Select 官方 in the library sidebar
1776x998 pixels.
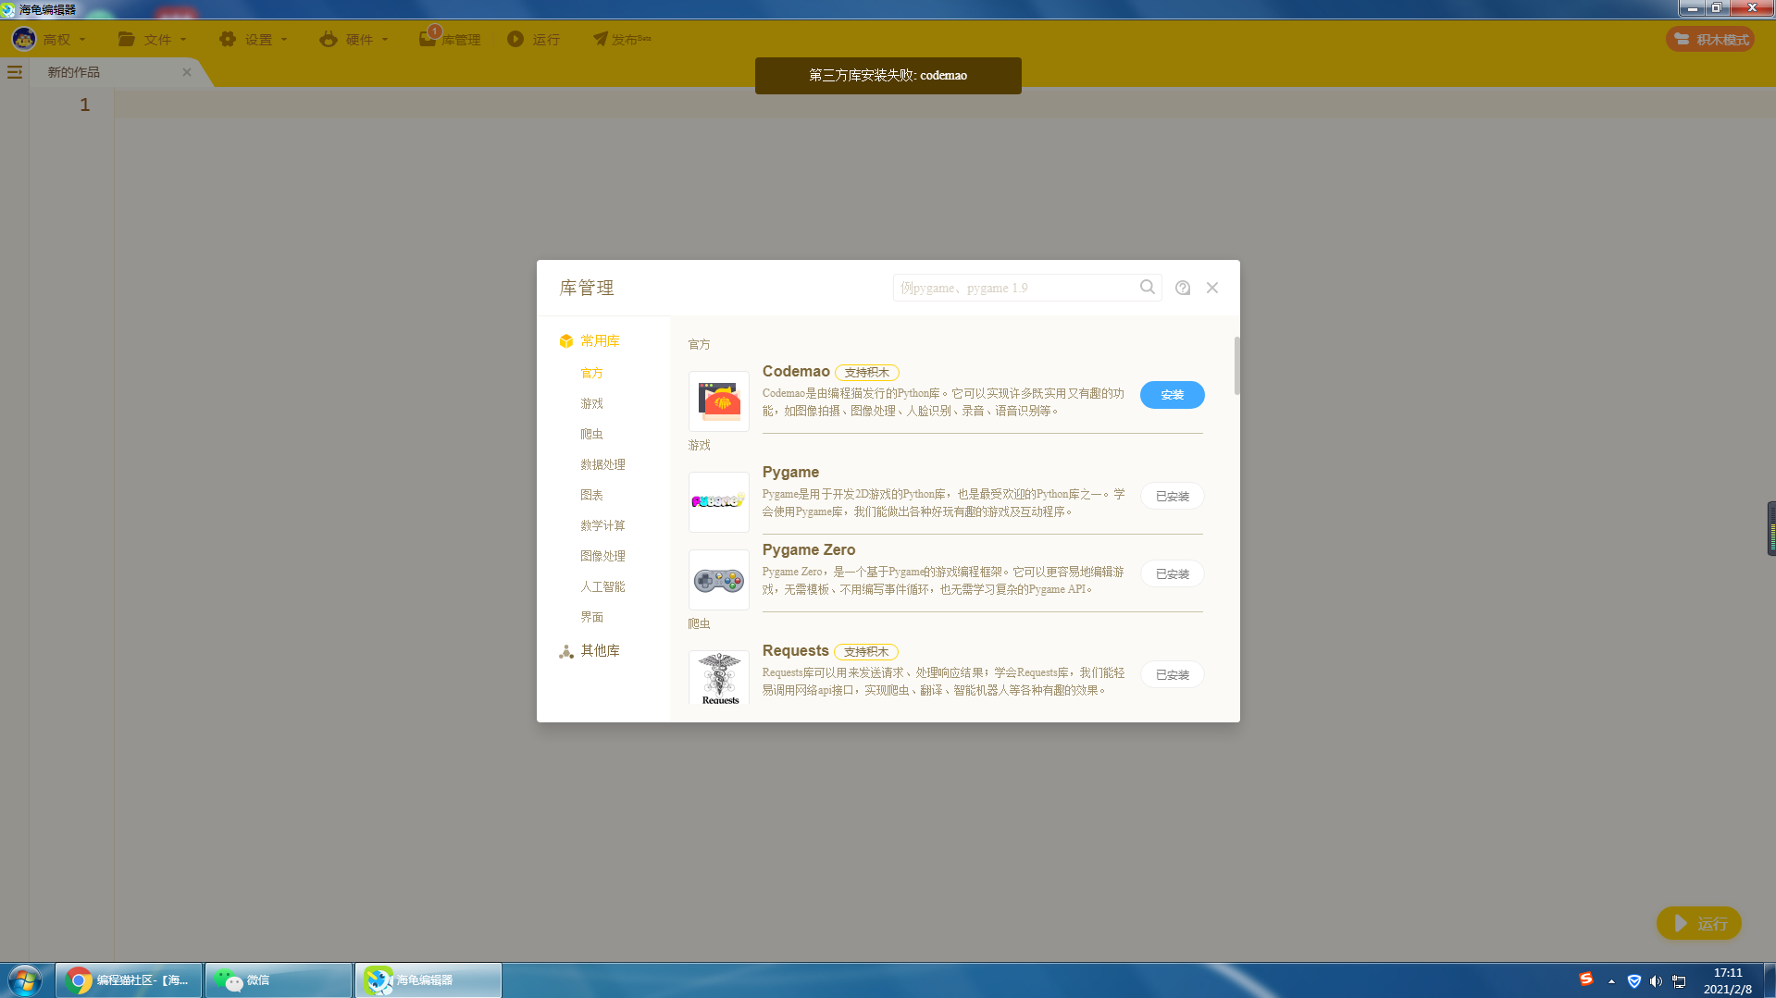(591, 374)
